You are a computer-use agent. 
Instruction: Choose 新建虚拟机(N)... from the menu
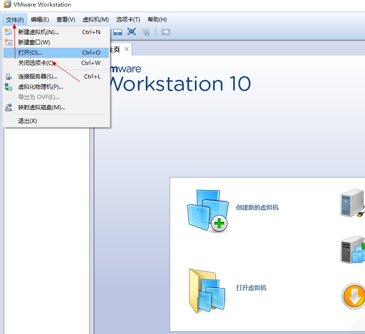pos(38,32)
